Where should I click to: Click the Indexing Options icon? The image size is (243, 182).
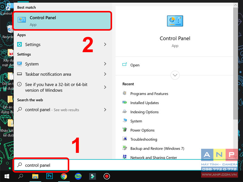point(125,111)
